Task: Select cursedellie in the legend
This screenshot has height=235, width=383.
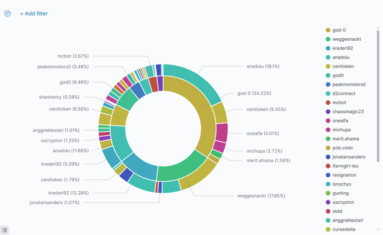Action: click(x=344, y=229)
